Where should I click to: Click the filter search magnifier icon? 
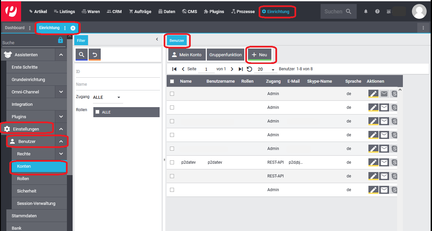(x=82, y=55)
